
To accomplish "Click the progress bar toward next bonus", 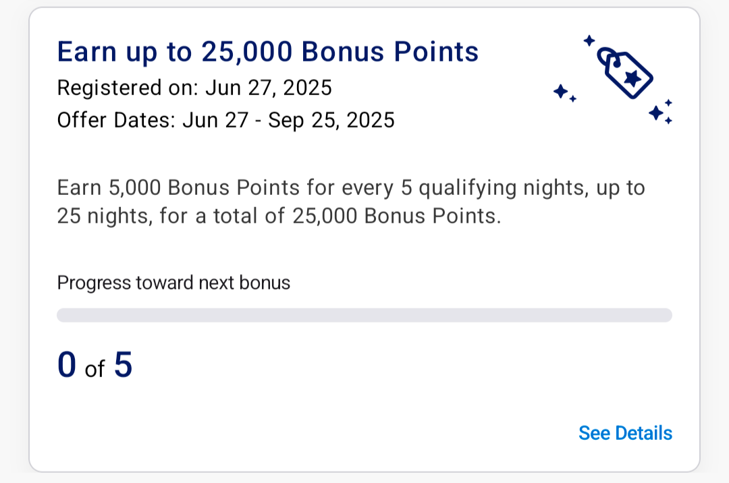I will click(364, 314).
